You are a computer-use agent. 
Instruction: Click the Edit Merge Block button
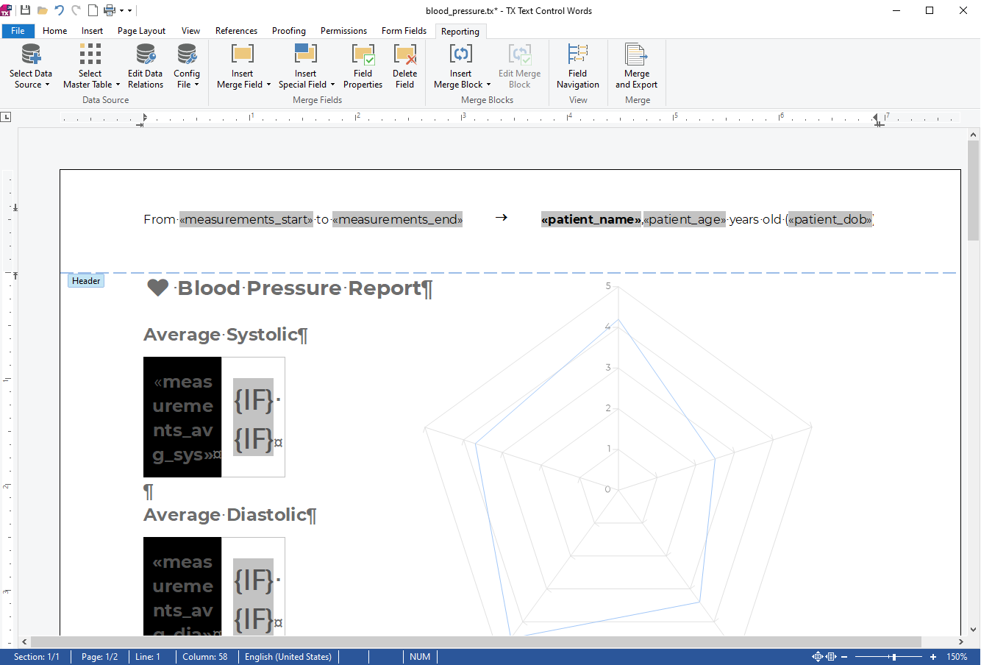(519, 66)
